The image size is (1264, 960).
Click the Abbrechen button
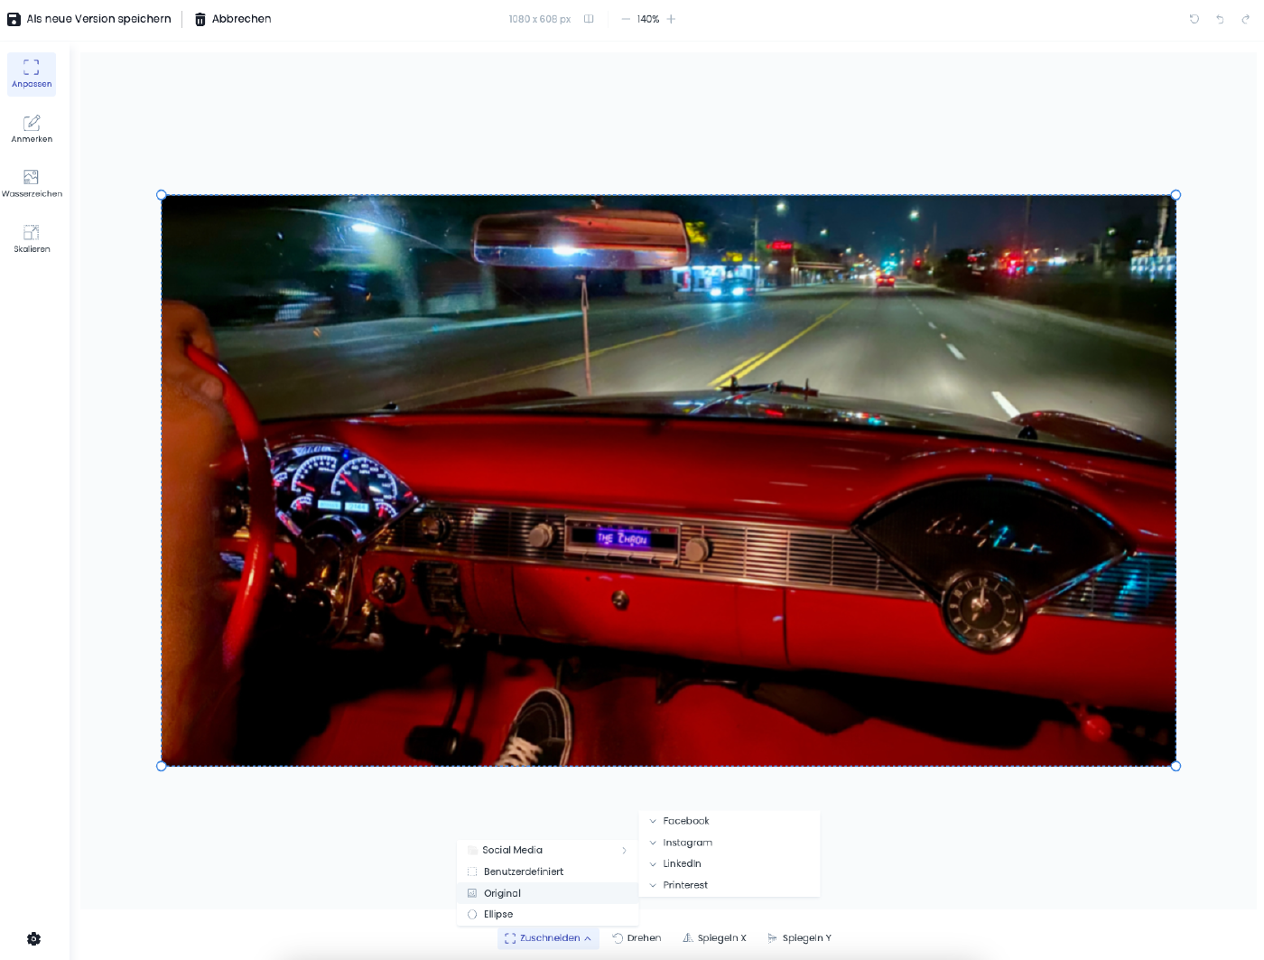[233, 19]
